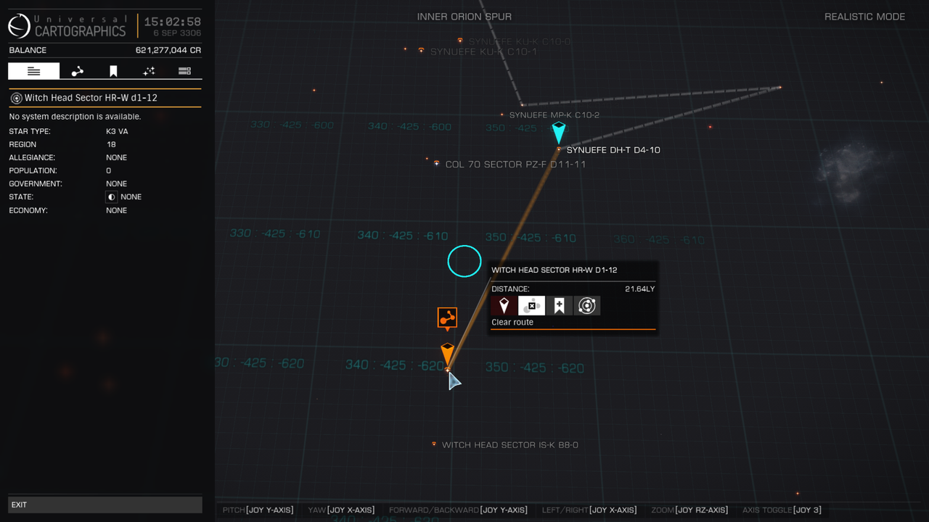
Task: Click the white ship direction arrow
Action: [454, 381]
